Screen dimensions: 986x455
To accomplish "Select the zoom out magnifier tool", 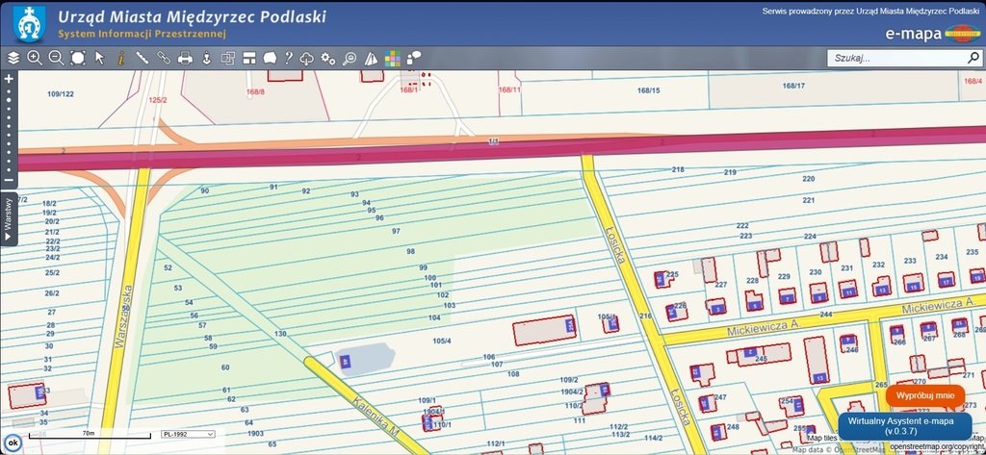I will point(56,58).
